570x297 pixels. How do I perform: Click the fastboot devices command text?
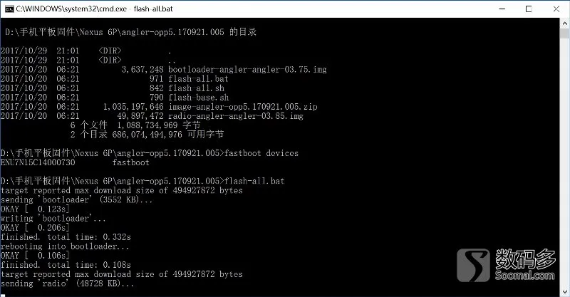pos(261,153)
